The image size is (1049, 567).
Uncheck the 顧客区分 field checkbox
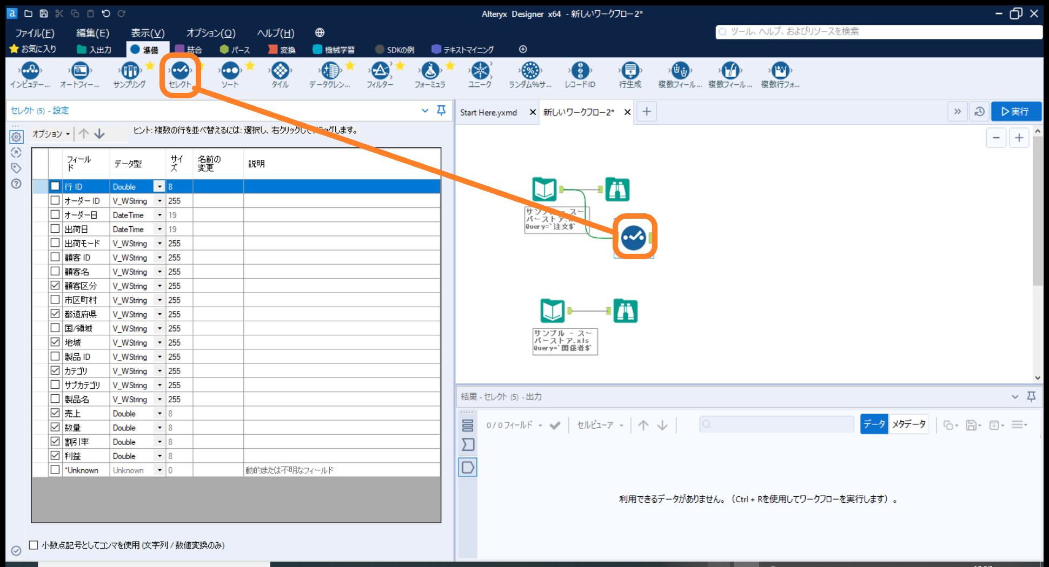click(55, 286)
